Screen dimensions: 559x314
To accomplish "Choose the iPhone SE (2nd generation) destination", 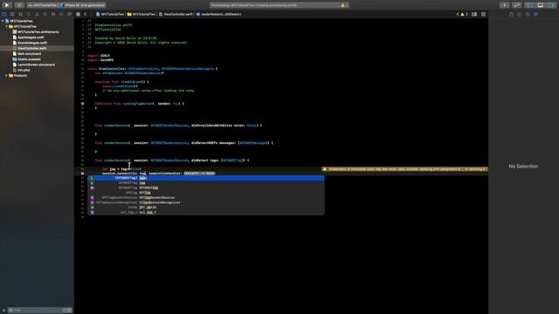I will click(x=83, y=5).
